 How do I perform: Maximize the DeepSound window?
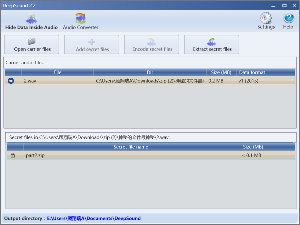tap(284, 5)
